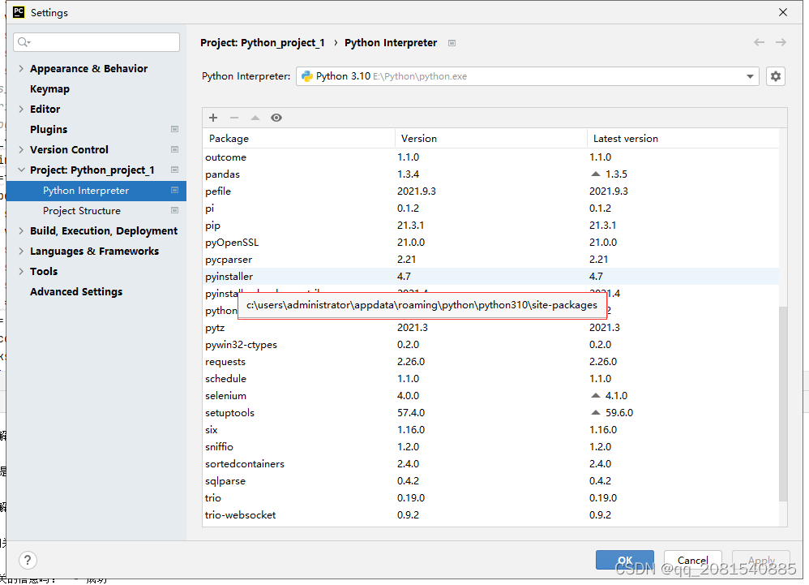Screen dimensions: 809x585
Task: Click the package list scrollbar thumb
Action: (x=783, y=404)
